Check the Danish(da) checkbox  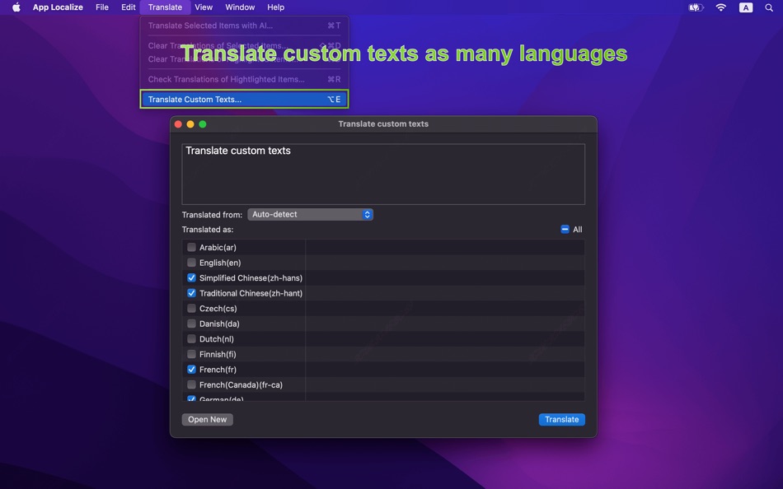coord(191,324)
